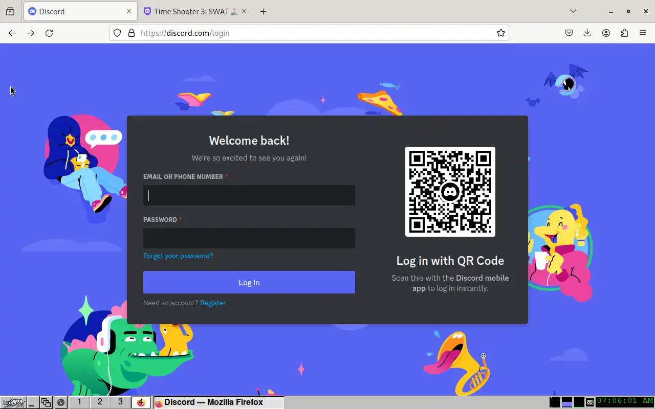Close the Time Shooter 3: SWAT tab
Image resolution: width=655 pixels, height=409 pixels.
point(244,11)
